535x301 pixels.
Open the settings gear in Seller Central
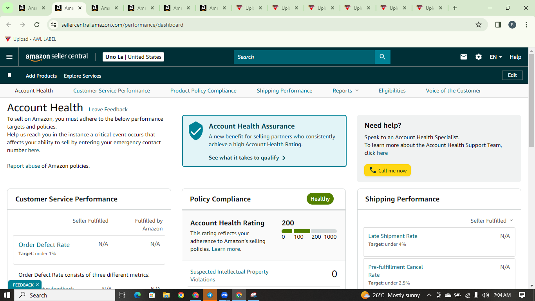point(479,57)
